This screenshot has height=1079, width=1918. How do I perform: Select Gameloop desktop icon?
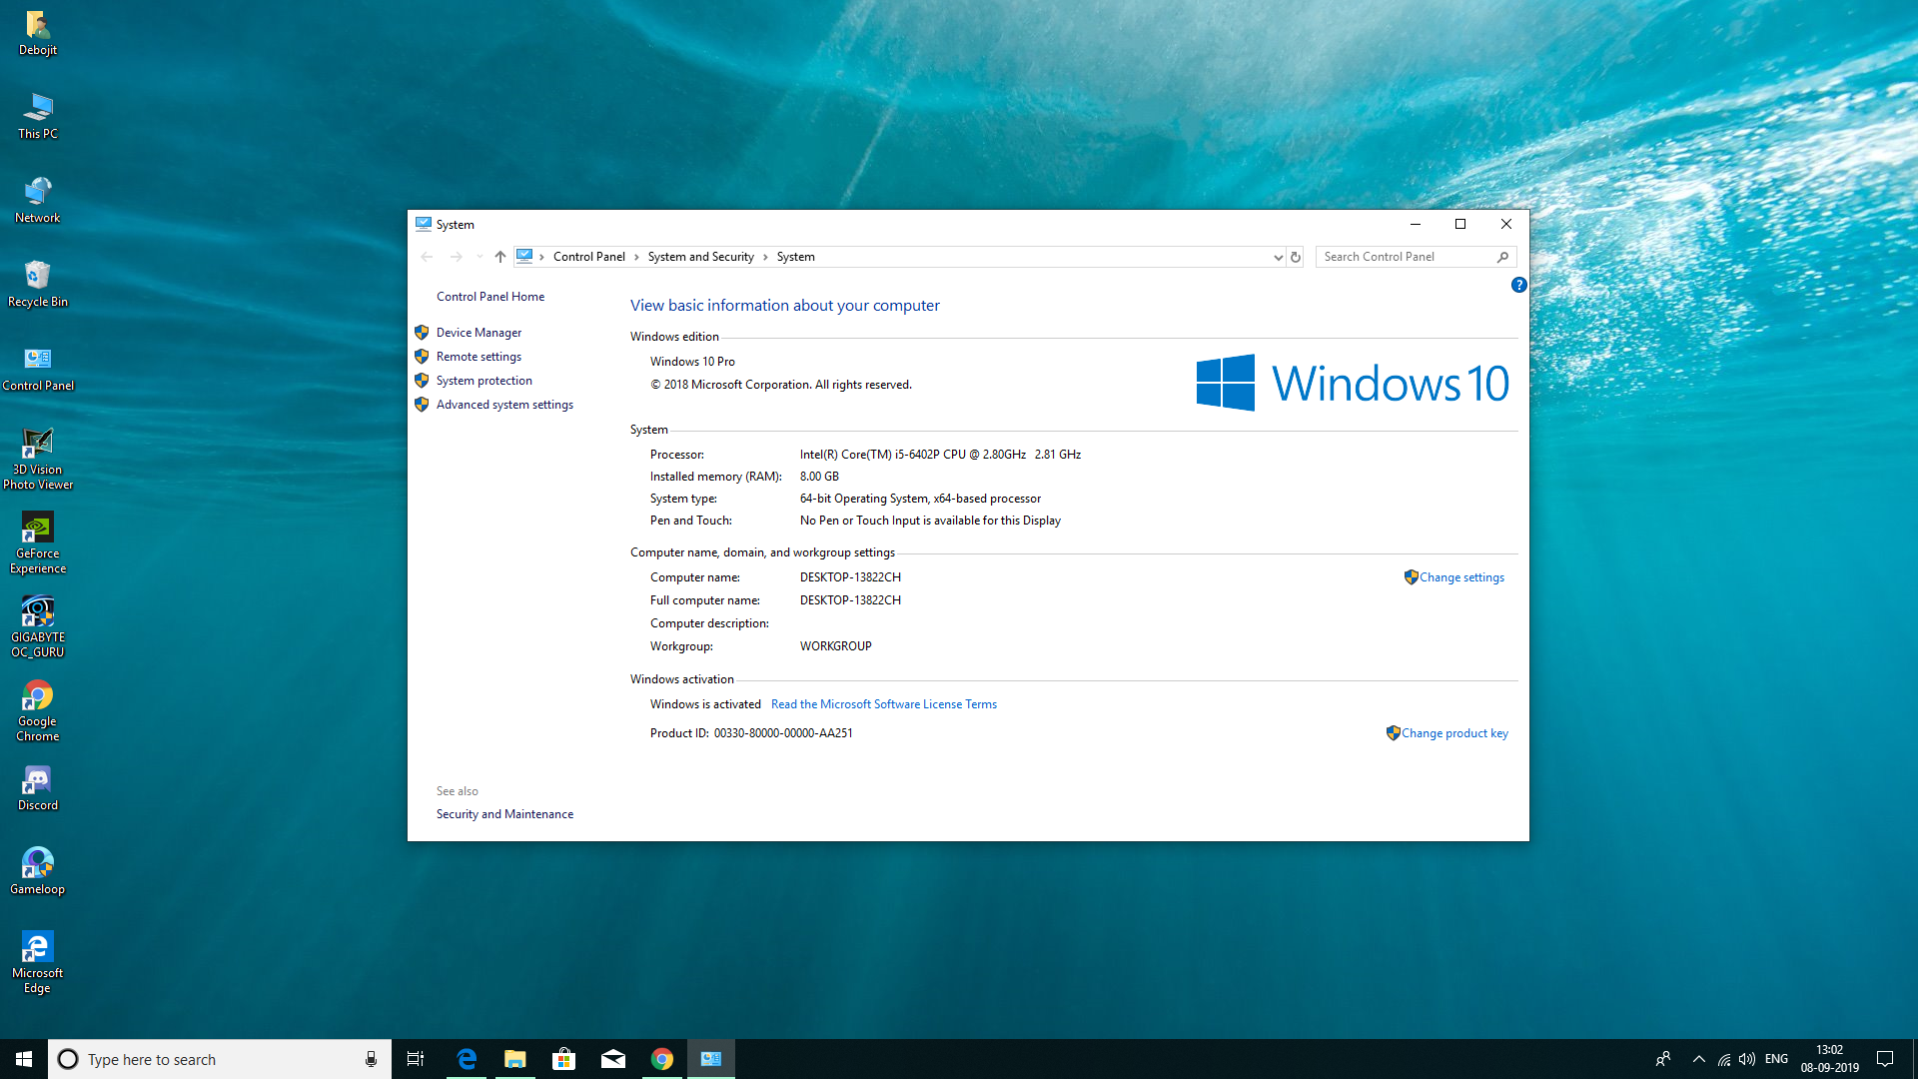[38, 872]
